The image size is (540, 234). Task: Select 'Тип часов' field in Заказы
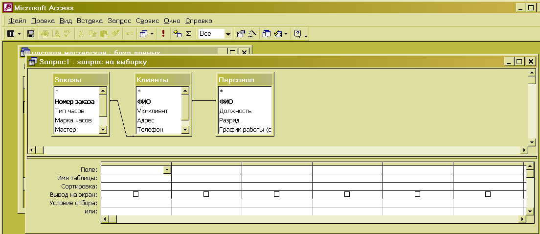(x=69, y=111)
